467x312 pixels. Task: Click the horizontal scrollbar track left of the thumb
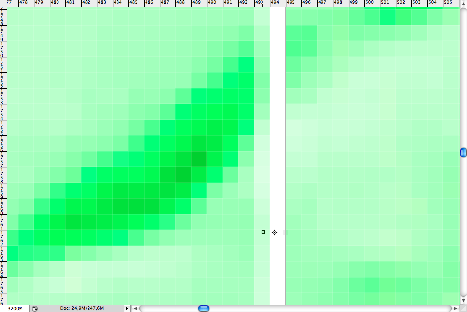[x=167, y=308]
